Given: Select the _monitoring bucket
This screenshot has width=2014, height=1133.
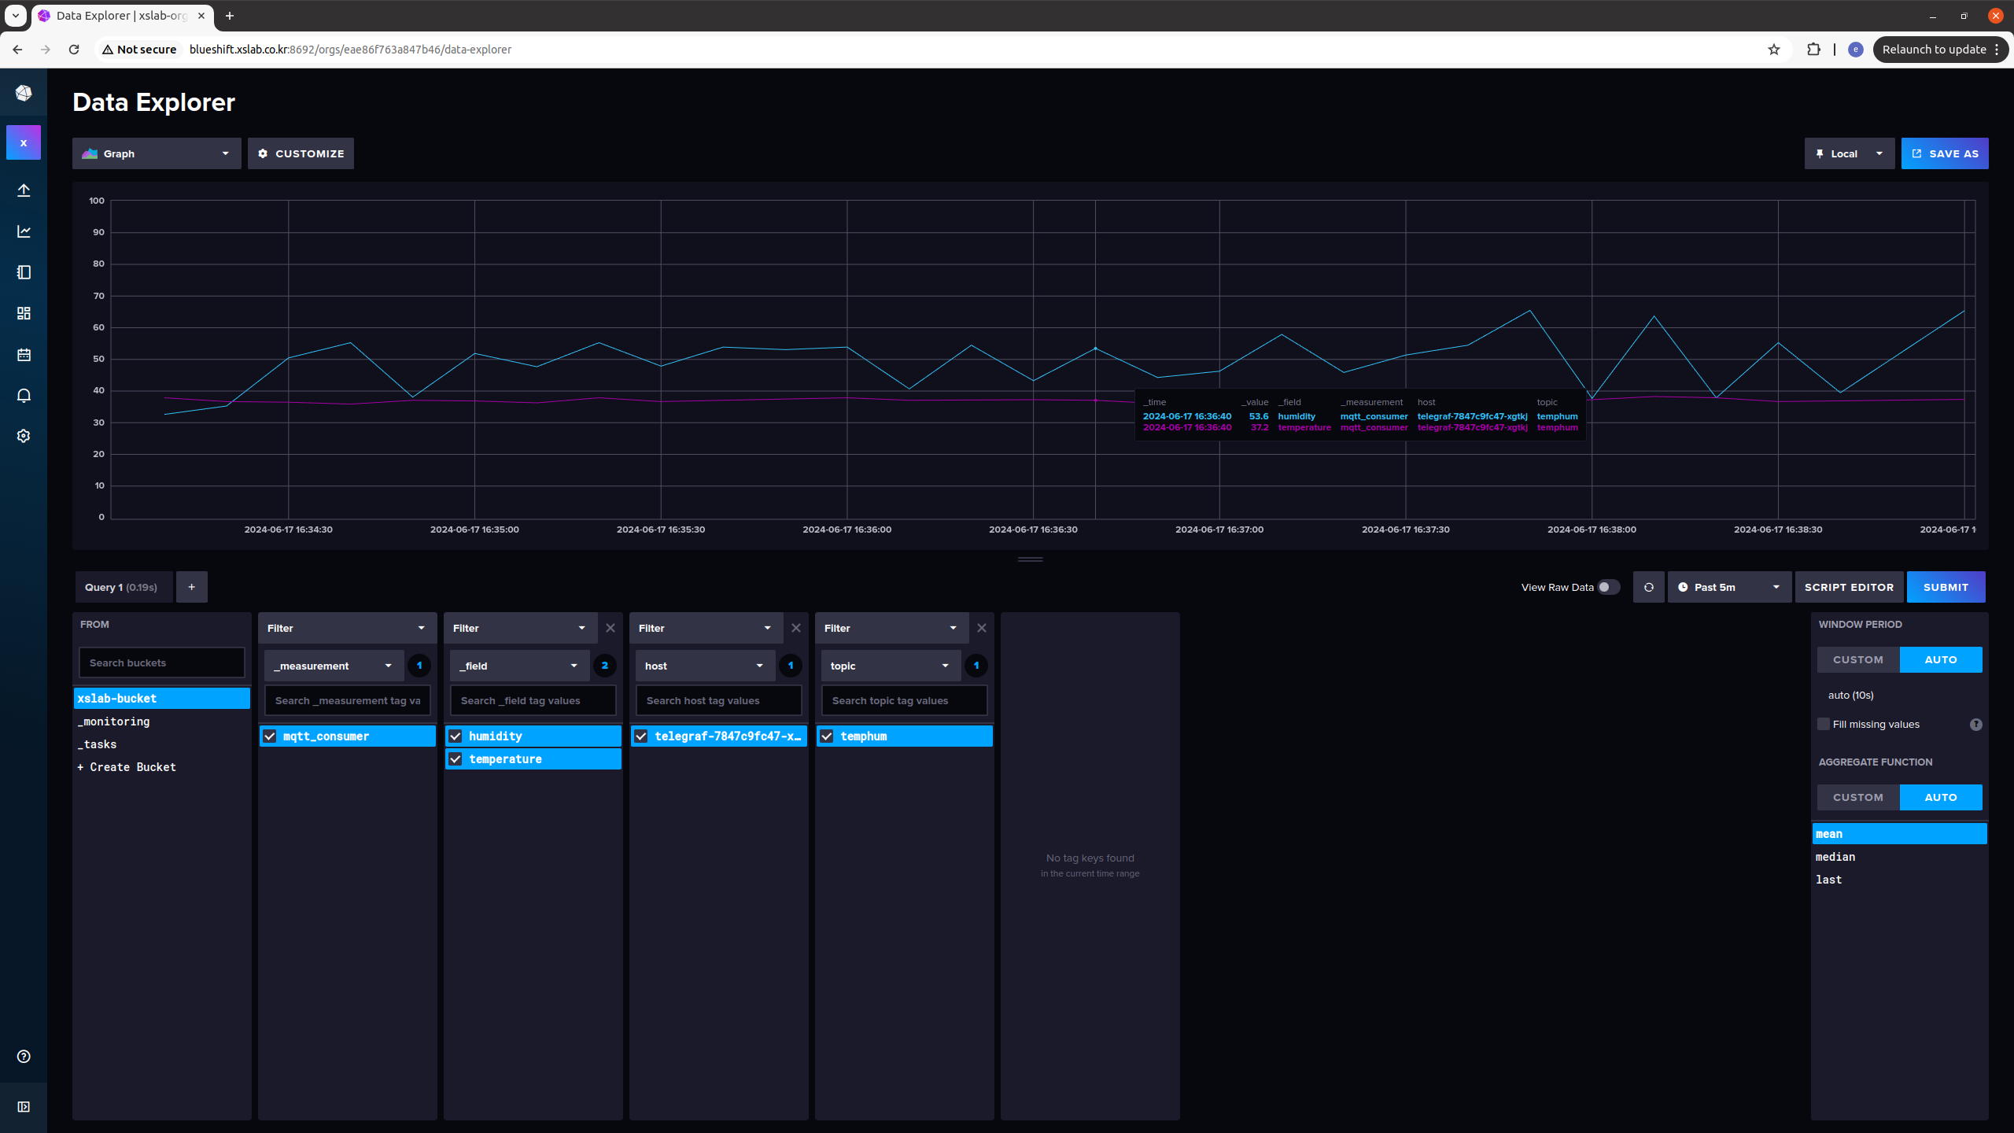Looking at the screenshot, I should pos(161,722).
